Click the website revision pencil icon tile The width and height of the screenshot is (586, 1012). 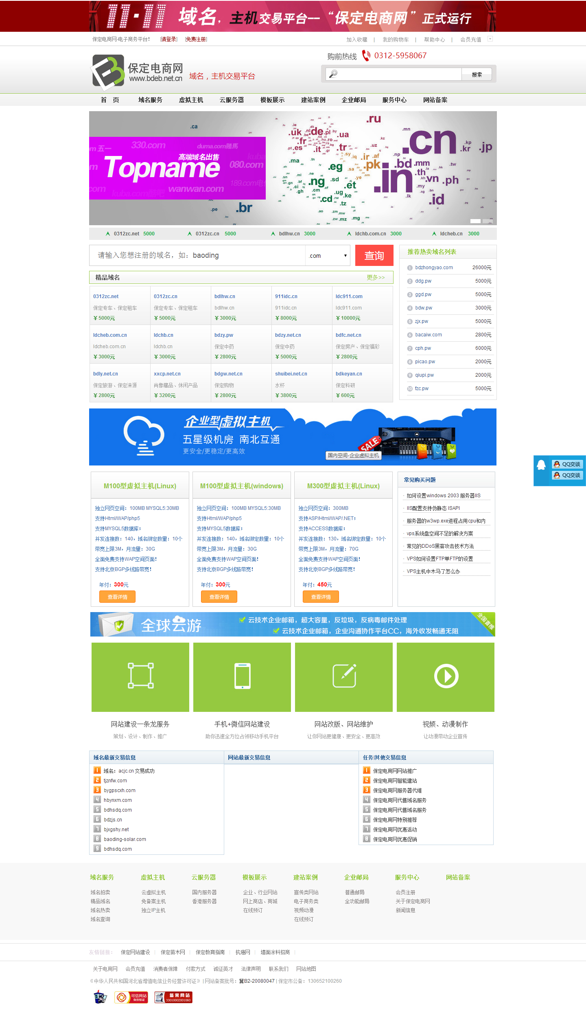point(344,677)
